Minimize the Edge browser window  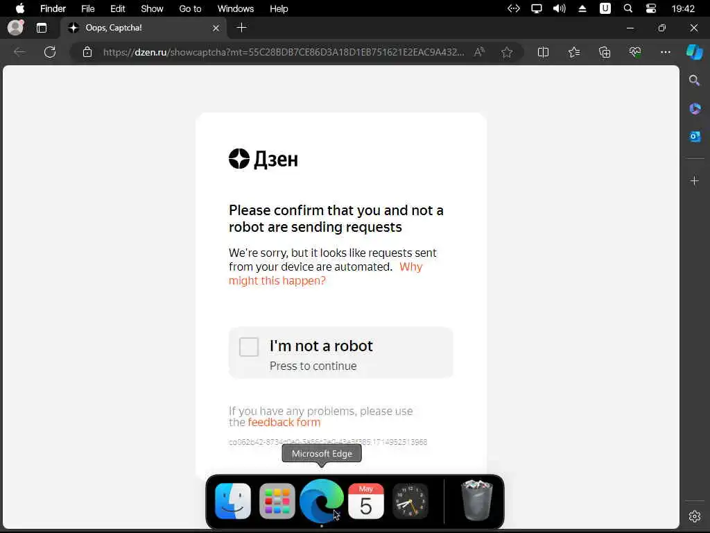pos(630,28)
